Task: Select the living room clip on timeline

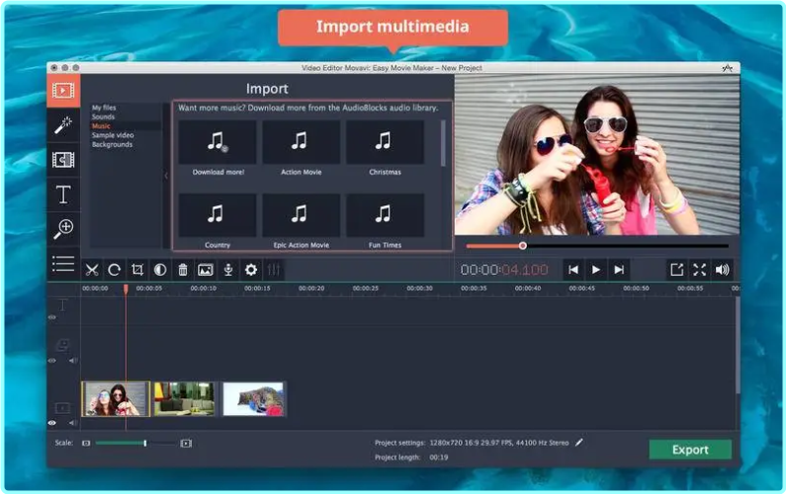Action: coord(184,399)
